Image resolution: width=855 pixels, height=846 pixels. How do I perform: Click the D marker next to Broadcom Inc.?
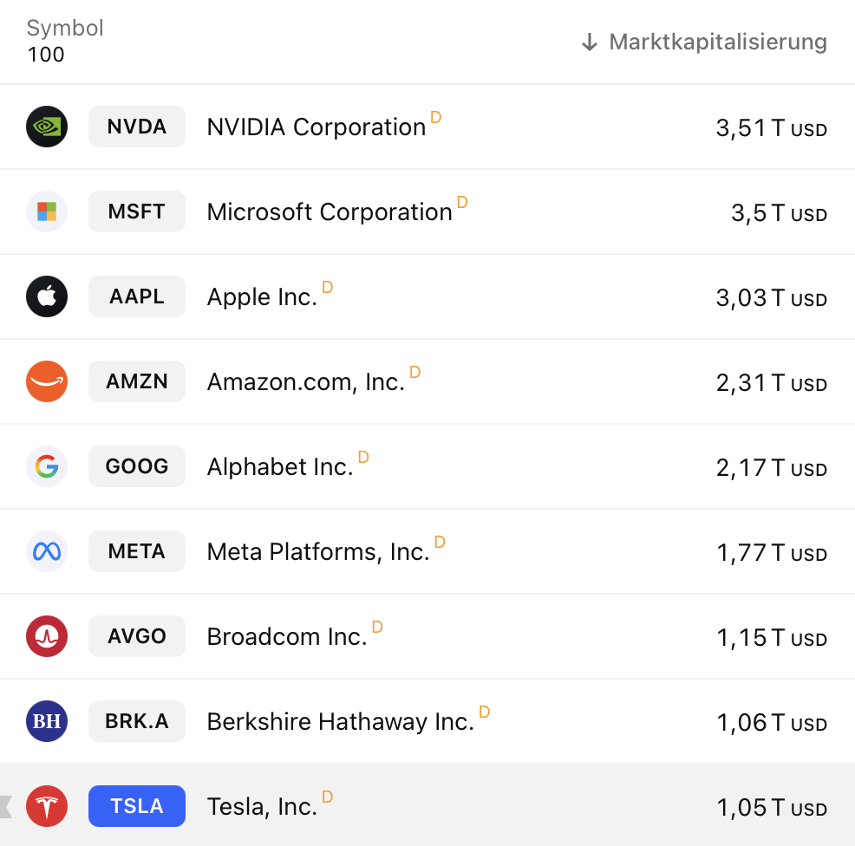(x=377, y=627)
